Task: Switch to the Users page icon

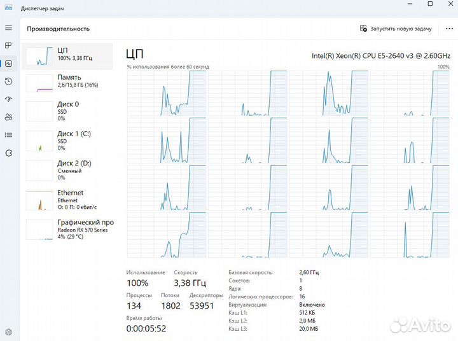Action: coord(8,117)
